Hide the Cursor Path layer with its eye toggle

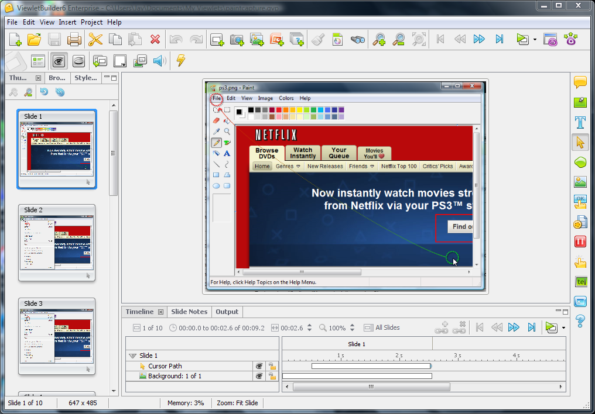click(259, 366)
